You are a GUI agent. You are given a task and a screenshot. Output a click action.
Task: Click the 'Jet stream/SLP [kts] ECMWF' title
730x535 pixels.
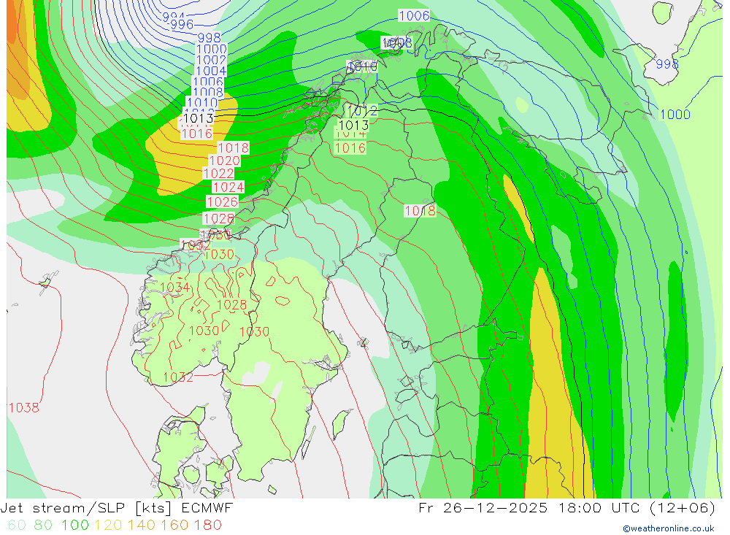pos(116,507)
